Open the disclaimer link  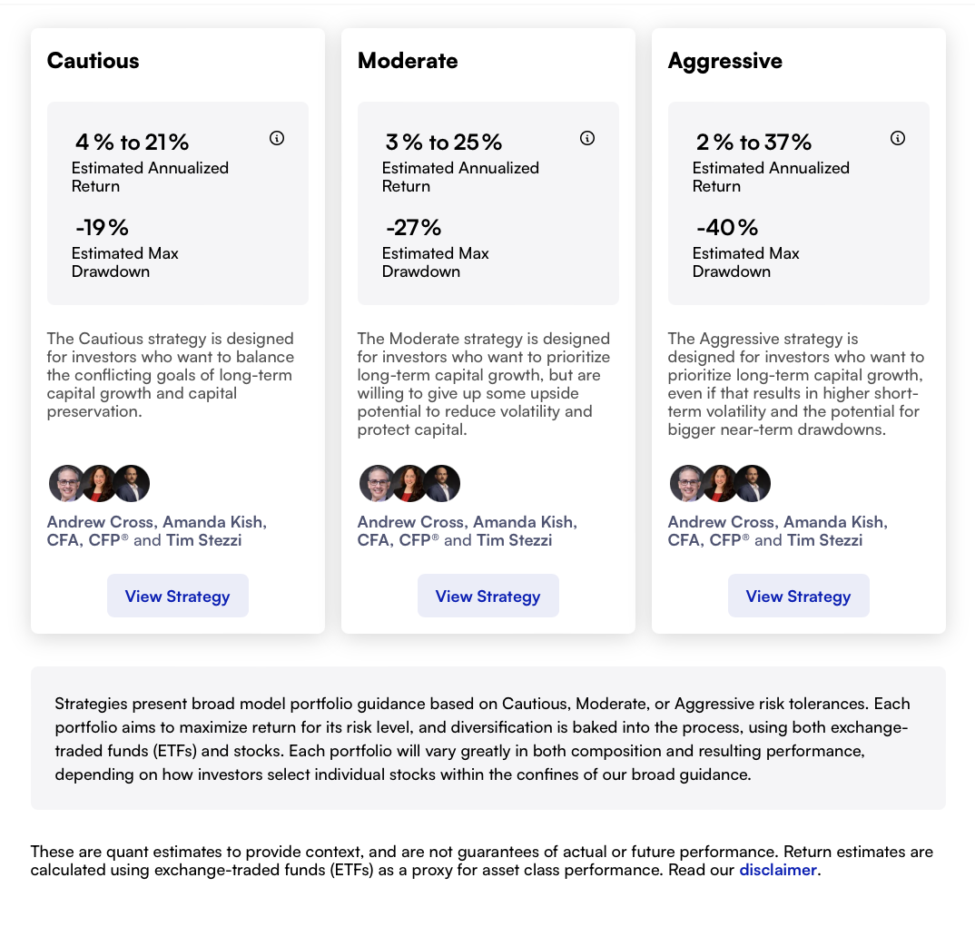(777, 869)
